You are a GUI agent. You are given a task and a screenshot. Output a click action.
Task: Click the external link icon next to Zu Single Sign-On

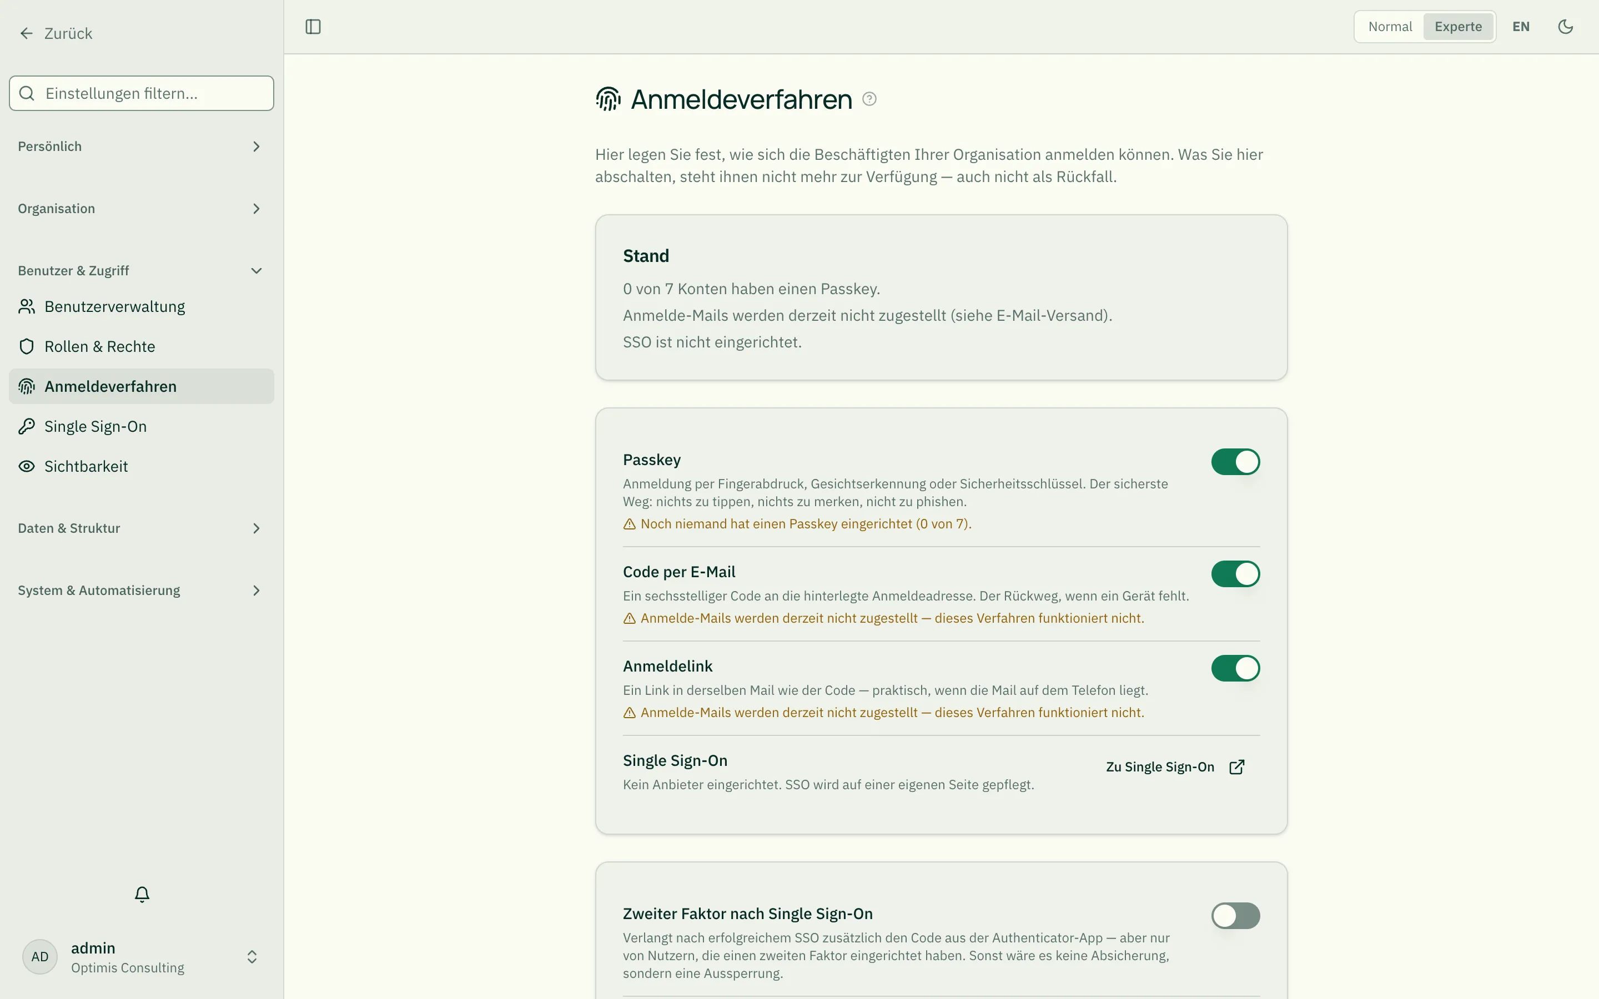pyautogui.click(x=1237, y=767)
